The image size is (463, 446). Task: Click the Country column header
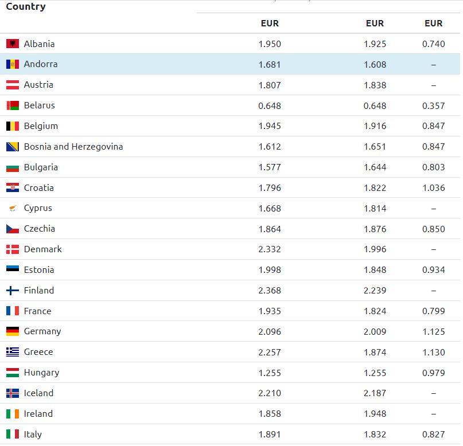(x=26, y=7)
